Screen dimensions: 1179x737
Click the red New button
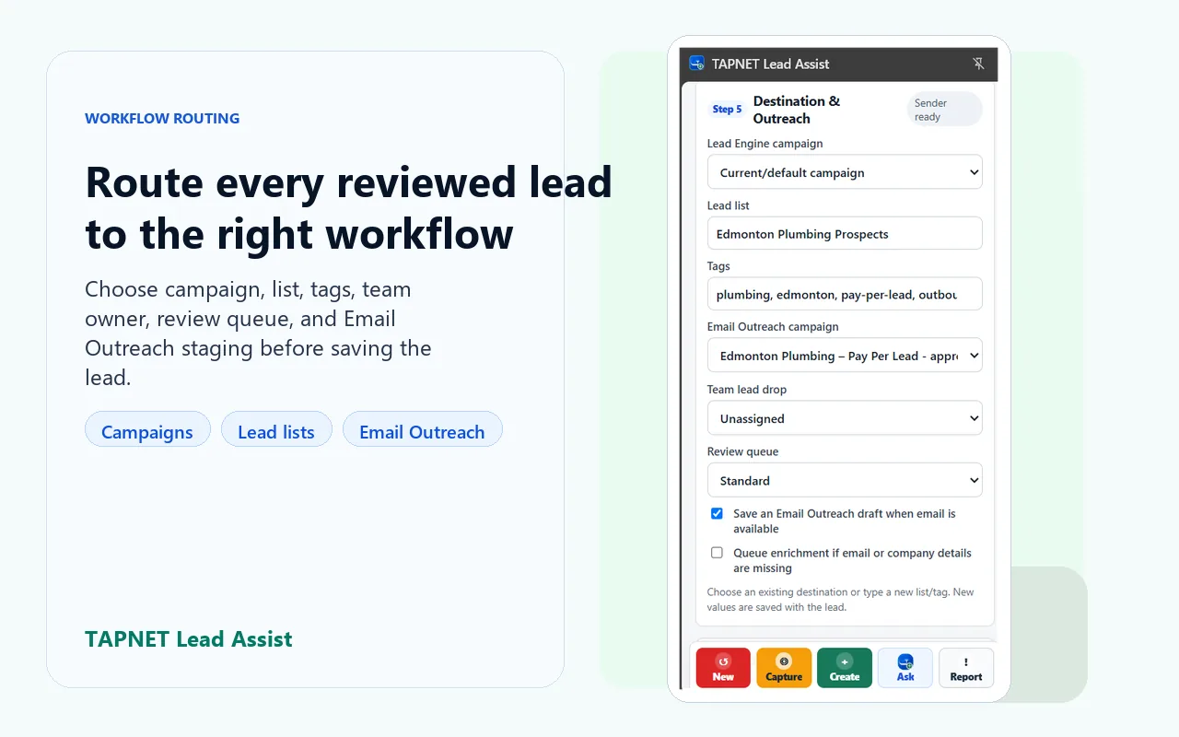(x=723, y=668)
